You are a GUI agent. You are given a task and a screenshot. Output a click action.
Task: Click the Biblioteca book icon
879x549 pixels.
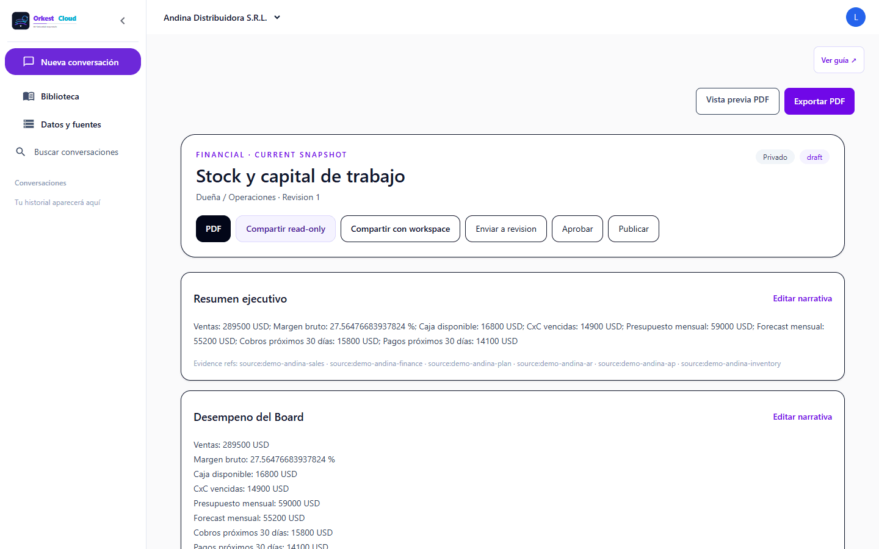click(x=29, y=96)
